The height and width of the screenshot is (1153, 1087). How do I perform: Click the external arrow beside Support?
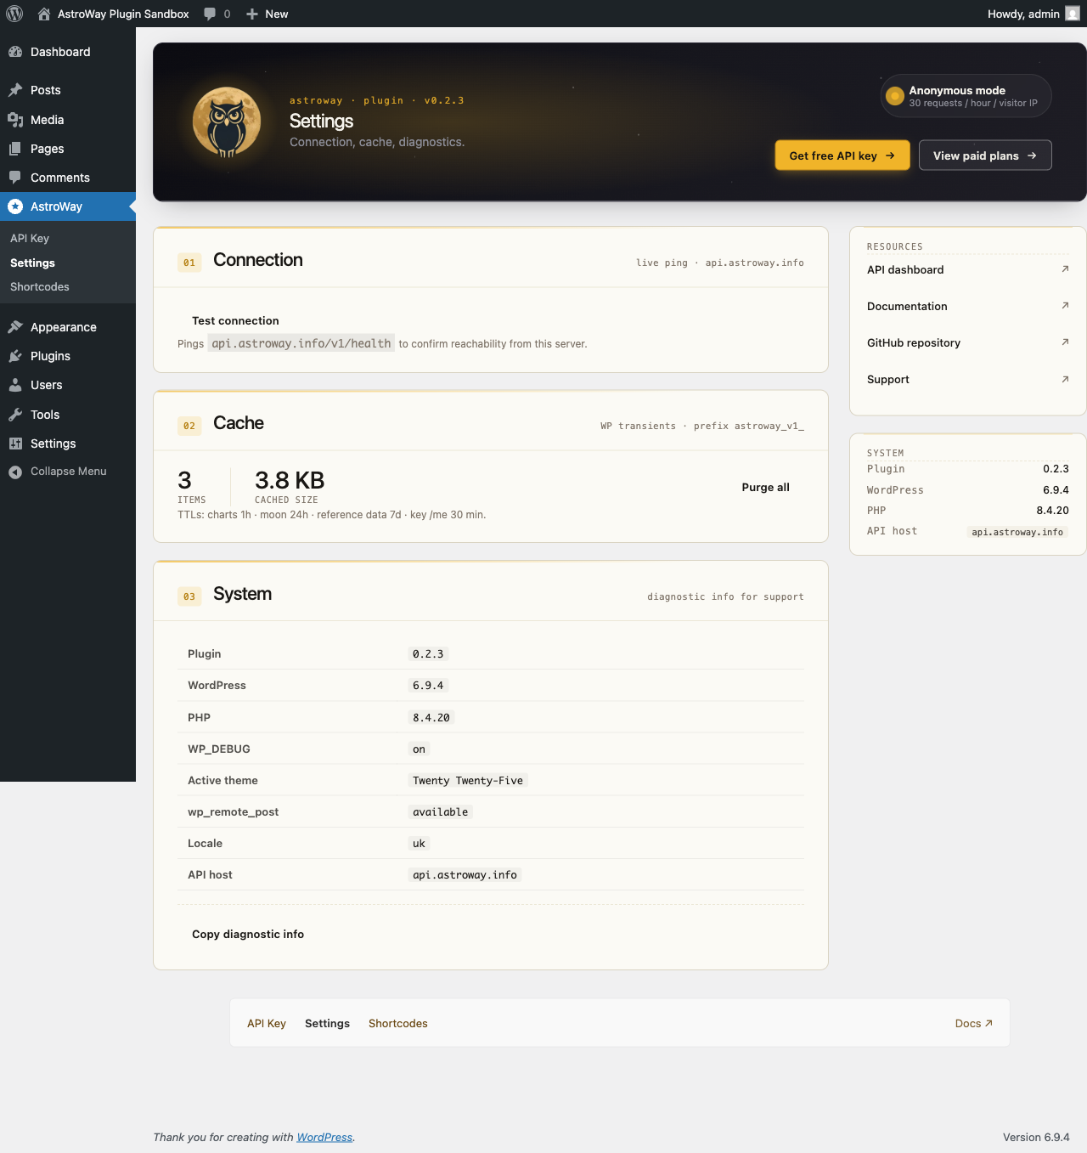coord(1065,379)
